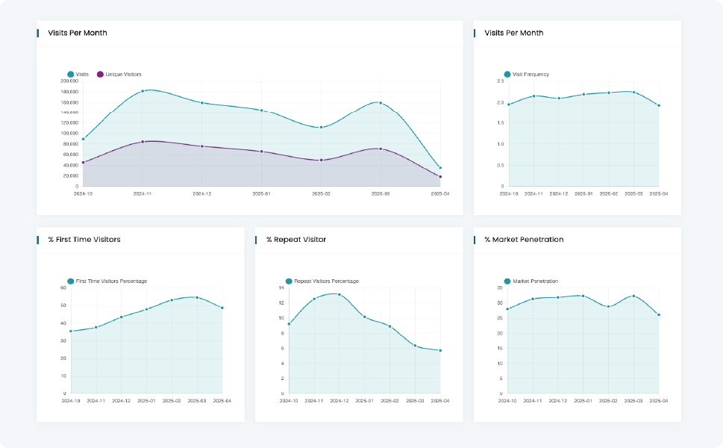This screenshot has width=723, height=448.
Task: Select the Unique Visitors point at 2025-02
Action: (321, 160)
